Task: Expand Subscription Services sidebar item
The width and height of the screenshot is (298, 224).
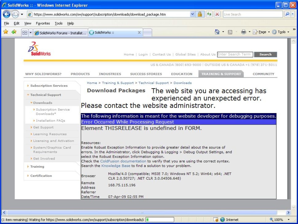Action: click(49, 86)
